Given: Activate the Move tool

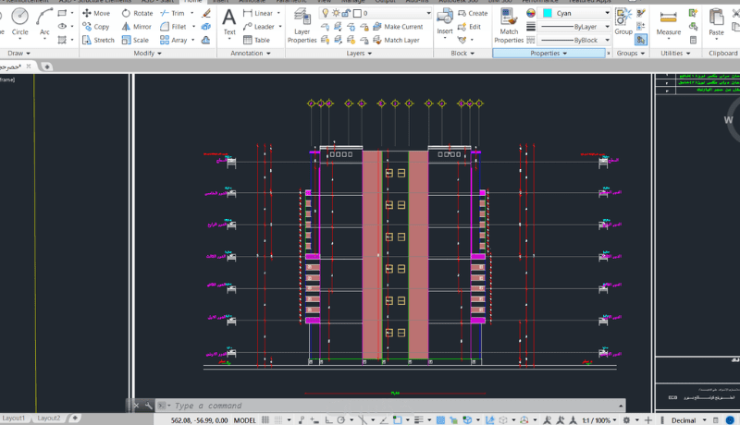Looking at the screenshot, I should [96, 13].
